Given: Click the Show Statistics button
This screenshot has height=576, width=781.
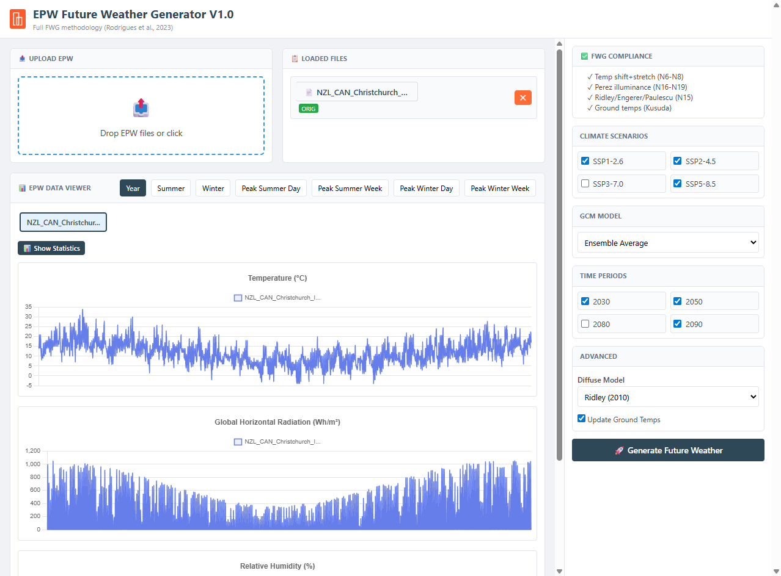Looking at the screenshot, I should [x=51, y=248].
